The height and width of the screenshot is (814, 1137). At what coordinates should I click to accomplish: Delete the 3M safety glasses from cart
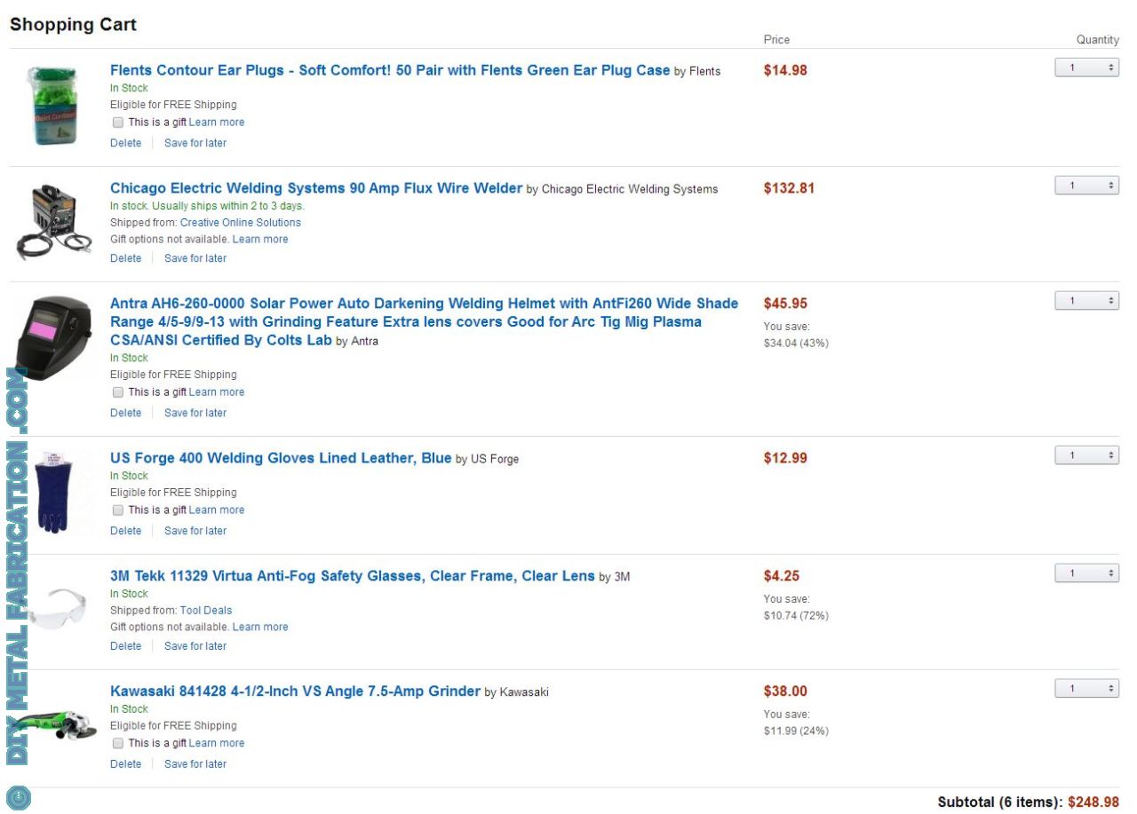pos(125,646)
